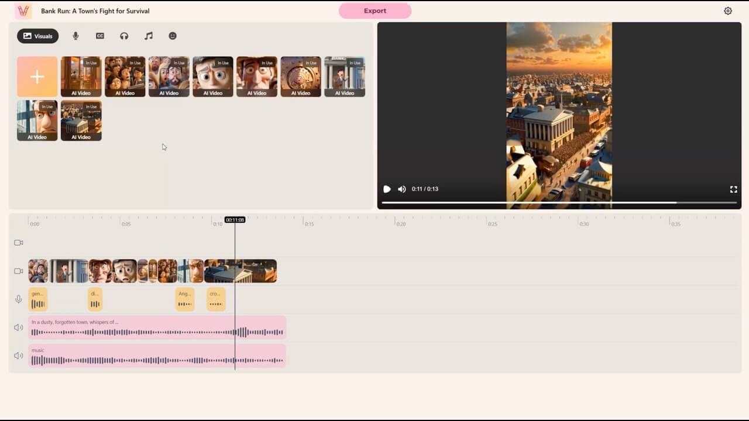Click the project title 'Bank Run' text
Viewport: 749px width, 421px height.
coord(95,11)
